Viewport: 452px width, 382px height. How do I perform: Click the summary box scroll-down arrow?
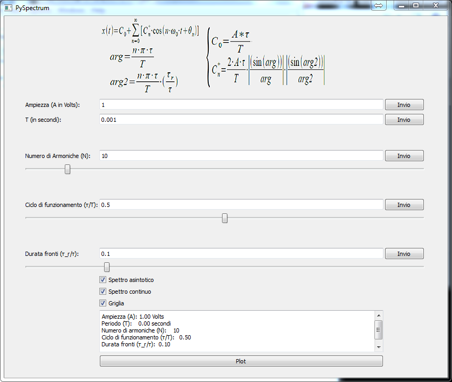point(379,346)
